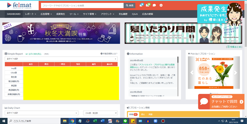Click the 成果発生 congratulation popup
The width and height of the screenshot is (247, 124).
point(220,14)
